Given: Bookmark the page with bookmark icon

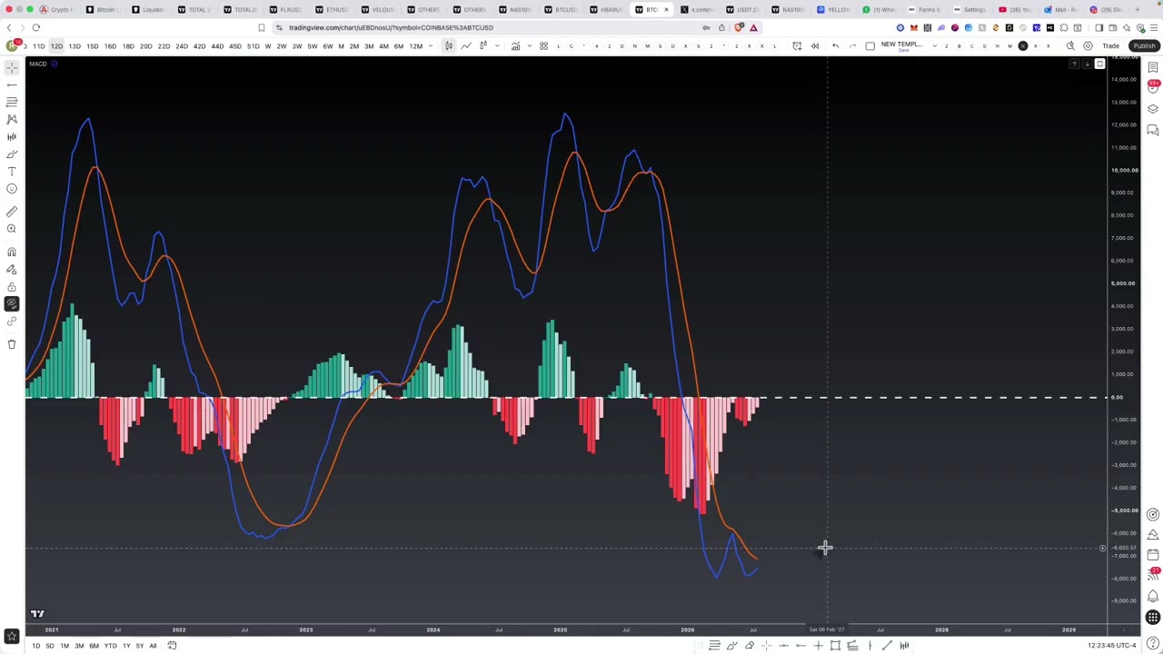Looking at the screenshot, I should pos(262,27).
